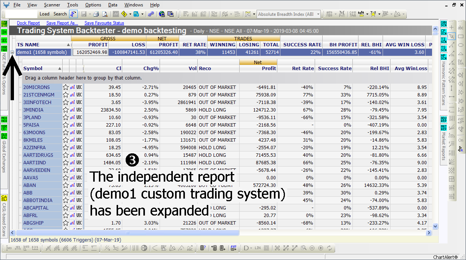
Task: Click the Dock Report link
Action: coord(28,23)
